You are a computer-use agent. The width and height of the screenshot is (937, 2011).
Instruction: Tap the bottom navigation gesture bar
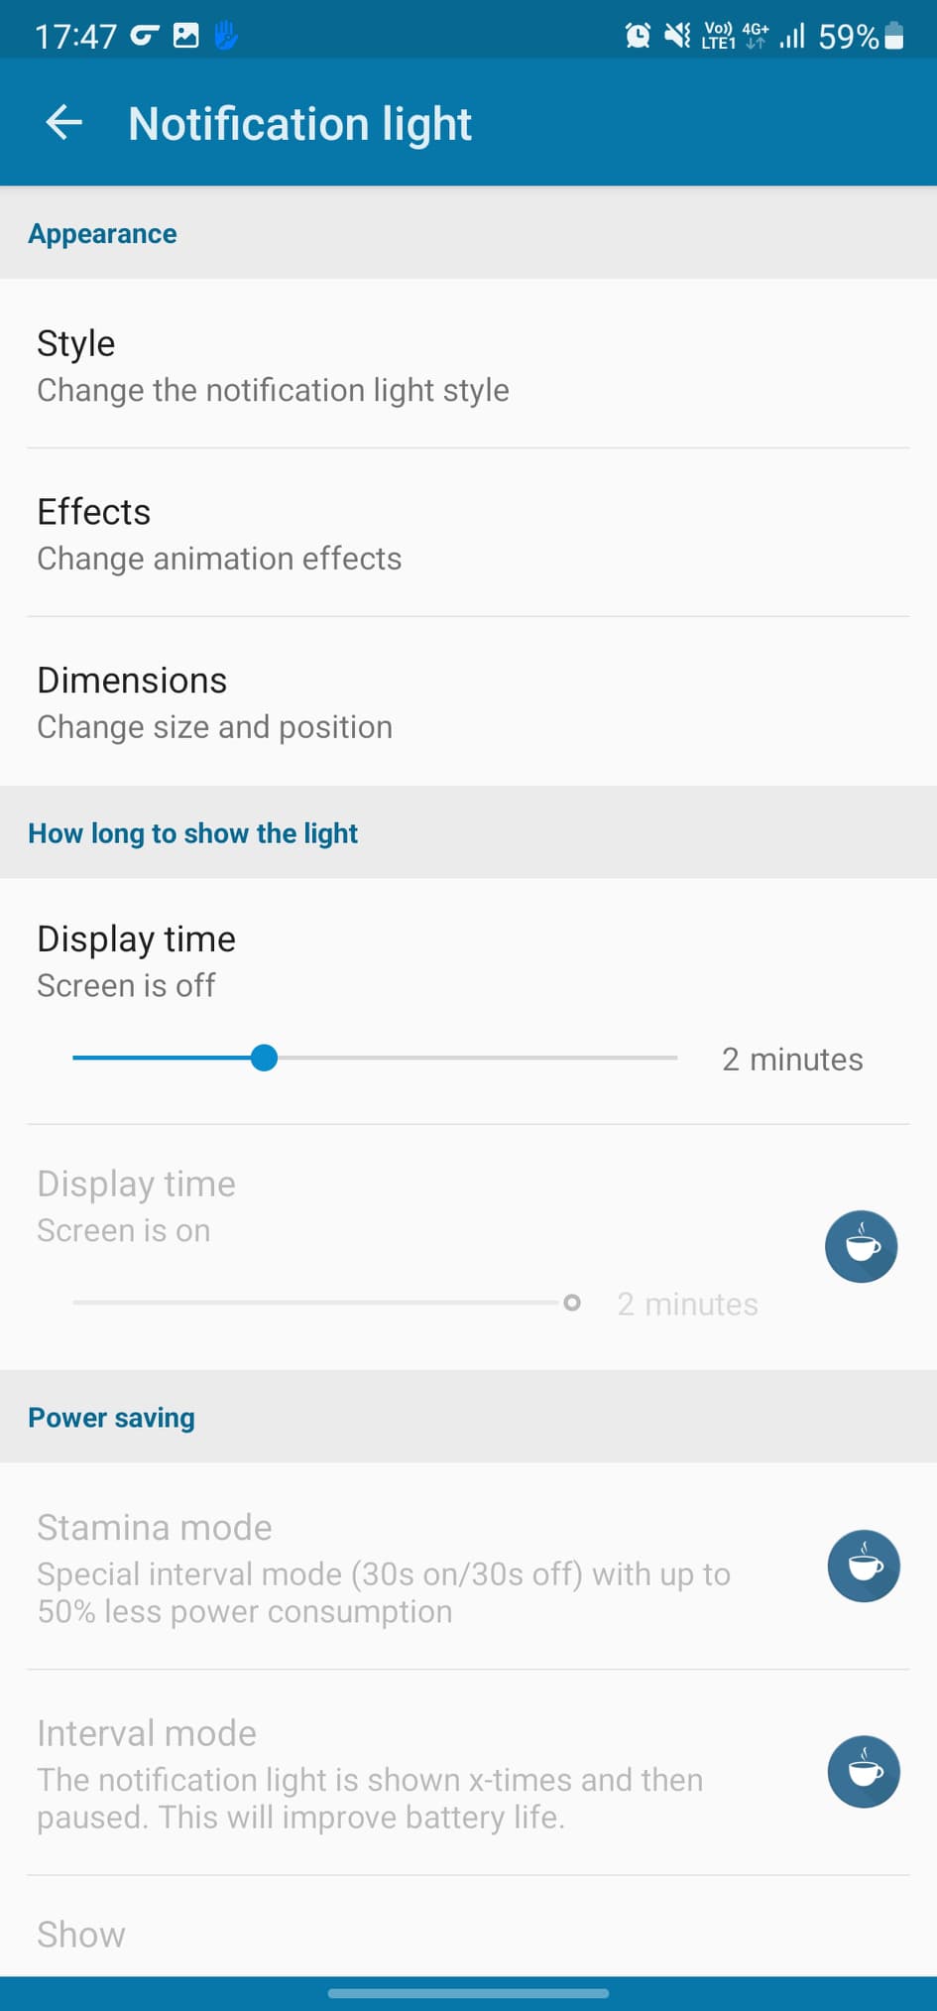[x=468, y=1992]
